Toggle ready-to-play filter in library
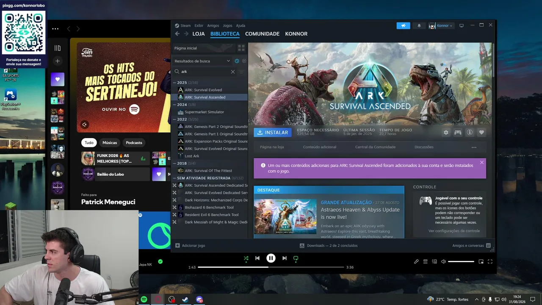This screenshot has width=542, height=305. tap(244, 61)
